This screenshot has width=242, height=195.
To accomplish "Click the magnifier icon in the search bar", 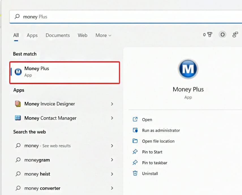I will pyautogui.click(x=17, y=17).
